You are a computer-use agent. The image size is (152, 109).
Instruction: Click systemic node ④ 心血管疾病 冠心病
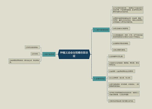pos(120,78)
